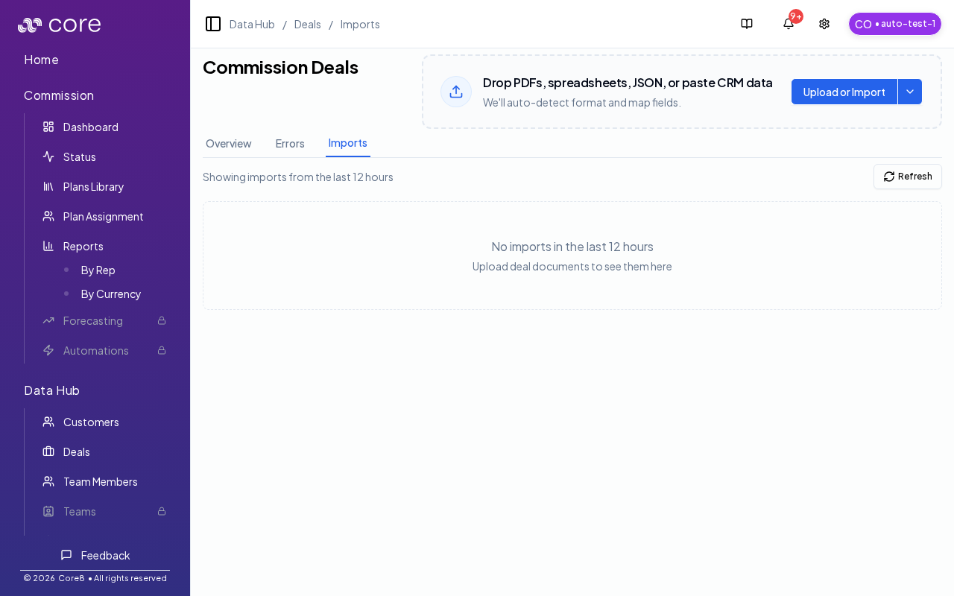Click the upload arrow icon in the drop zone

click(456, 92)
